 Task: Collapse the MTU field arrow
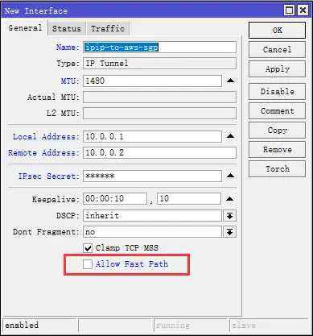(x=230, y=81)
